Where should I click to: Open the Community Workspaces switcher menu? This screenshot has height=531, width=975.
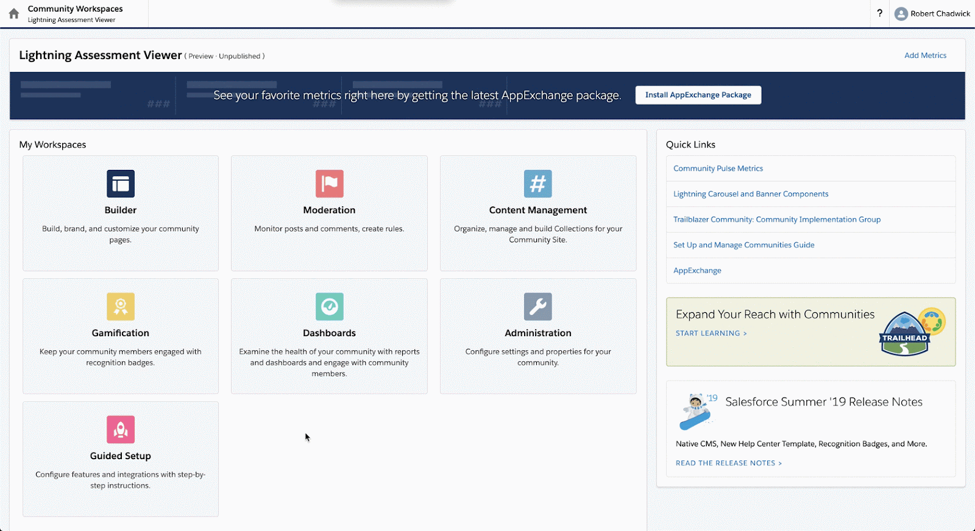75,13
